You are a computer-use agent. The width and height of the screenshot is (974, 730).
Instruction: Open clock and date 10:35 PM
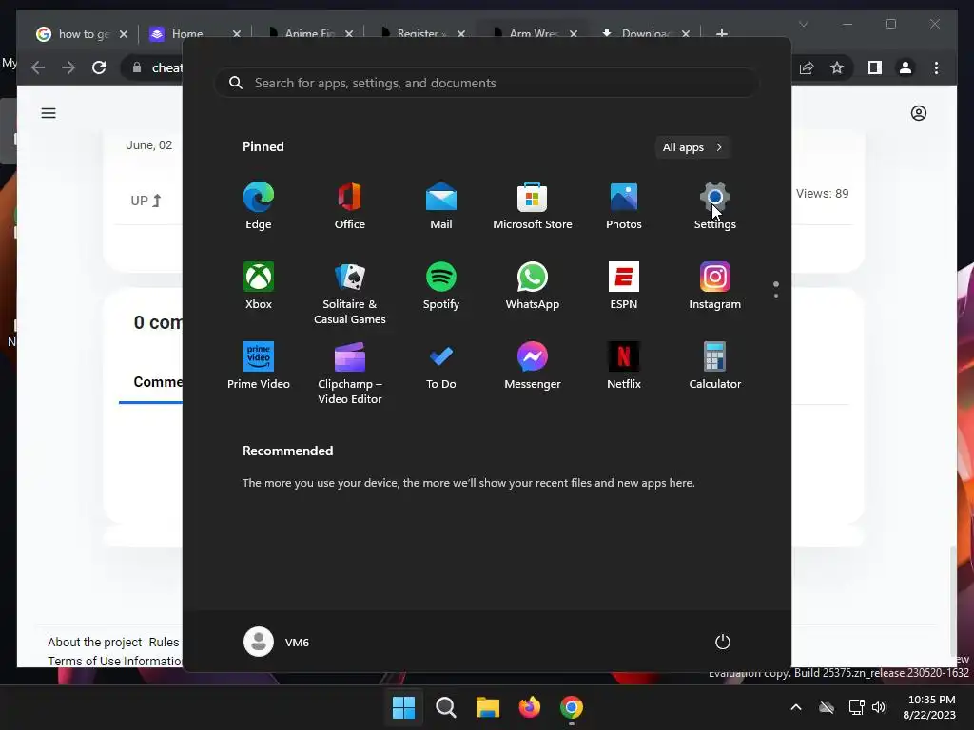point(930,707)
